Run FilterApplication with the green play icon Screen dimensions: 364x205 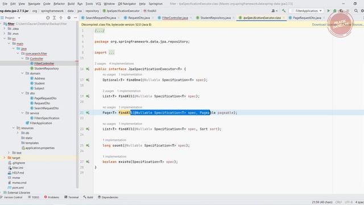(x=328, y=11)
